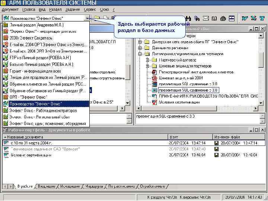The height and width of the screenshot is (201, 268).
Task: Click the folder icon of 'Данные по регионам'
Action: [x=147, y=48]
